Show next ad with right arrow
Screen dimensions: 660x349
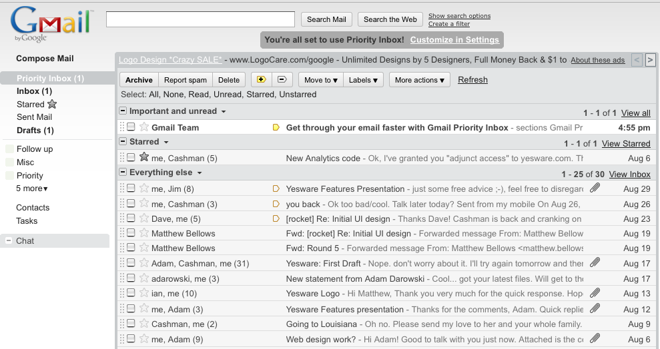650,60
